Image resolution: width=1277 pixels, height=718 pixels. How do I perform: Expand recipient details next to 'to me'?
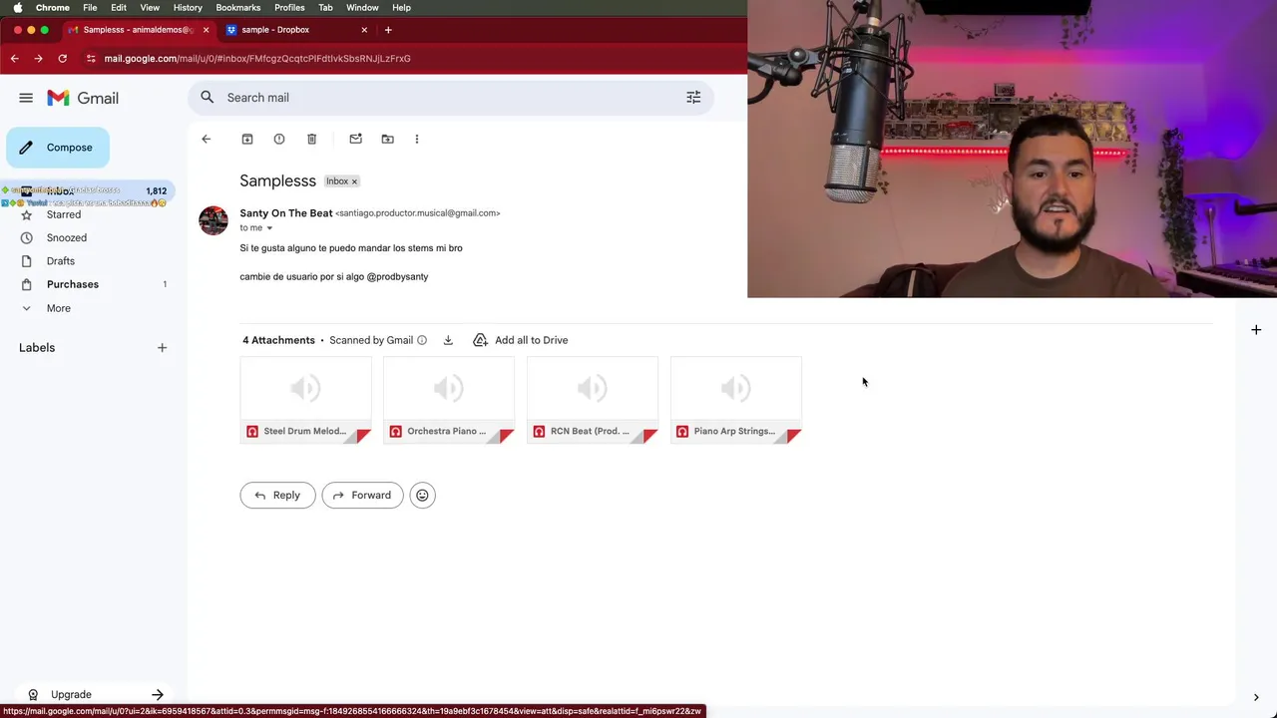click(269, 228)
